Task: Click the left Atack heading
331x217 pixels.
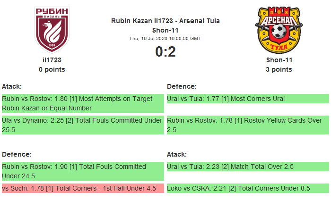Action: [12, 86]
